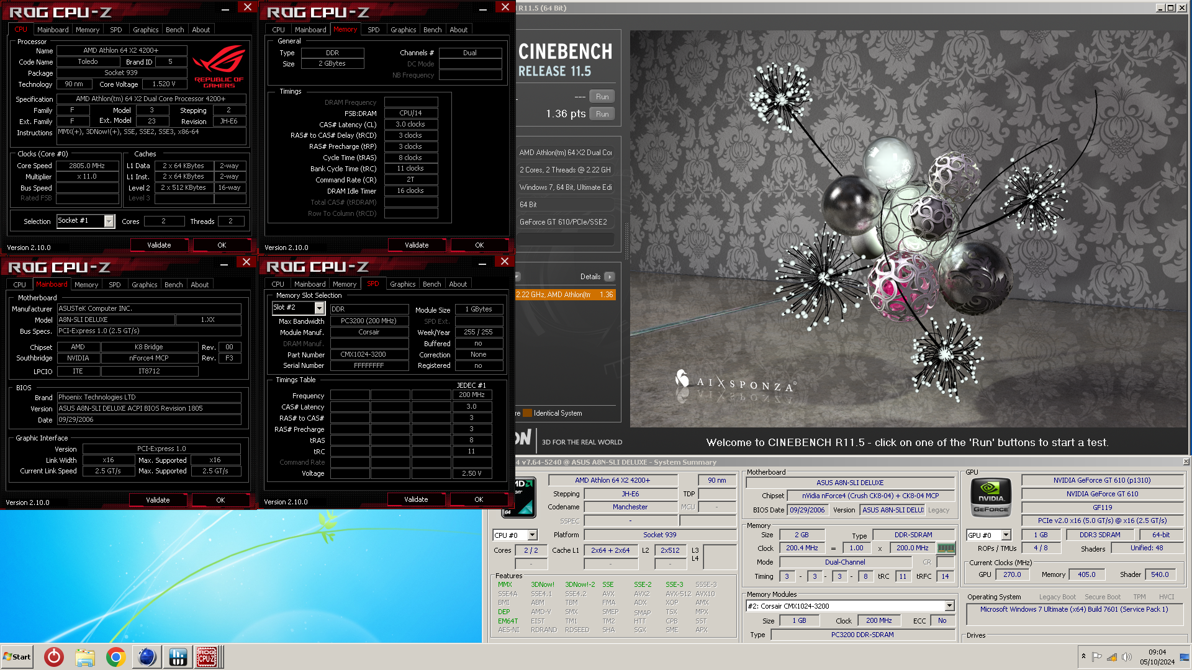Image resolution: width=1192 pixels, height=670 pixels.
Task: Open the Socket #1 selection dropdown in CPU-Z
Action: point(109,221)
